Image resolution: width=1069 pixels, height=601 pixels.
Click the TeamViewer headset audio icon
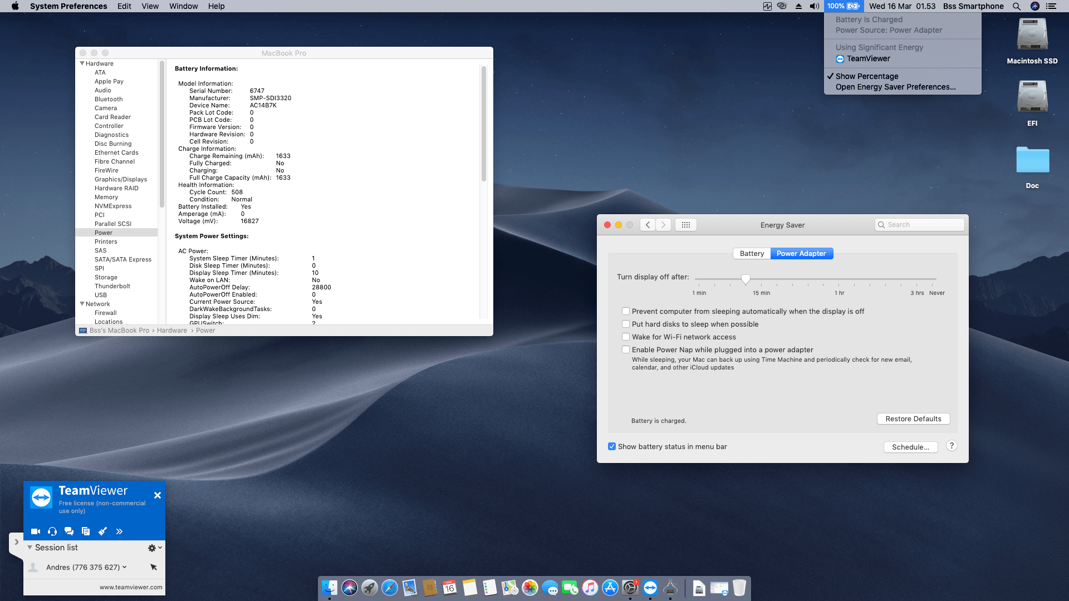[52, 531]
